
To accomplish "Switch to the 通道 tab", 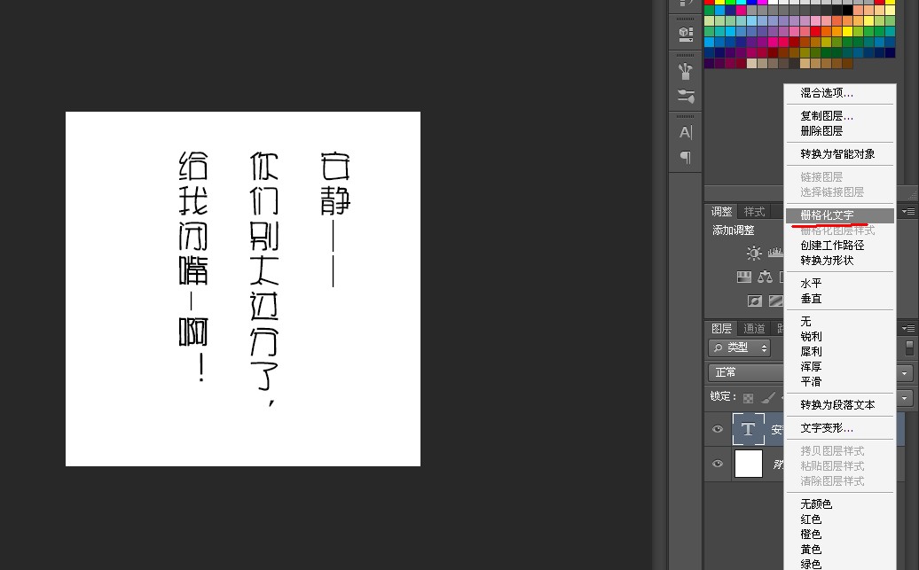I will [754, 329].
